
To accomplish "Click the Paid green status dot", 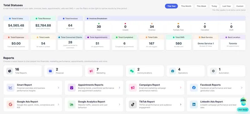I will tap(99, 24).
